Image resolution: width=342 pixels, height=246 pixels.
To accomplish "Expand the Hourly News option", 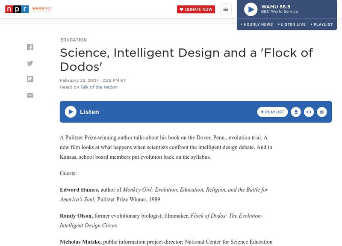I will [257, 24].
